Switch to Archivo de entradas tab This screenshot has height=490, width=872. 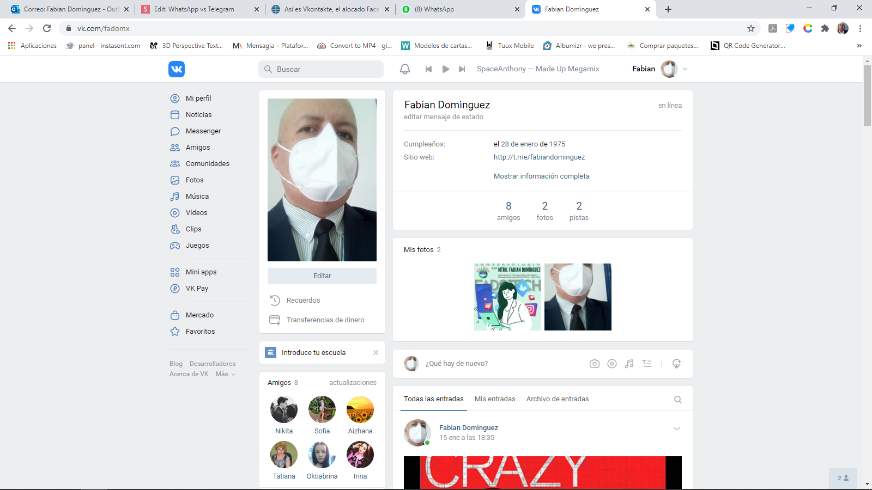pos(558,399)
